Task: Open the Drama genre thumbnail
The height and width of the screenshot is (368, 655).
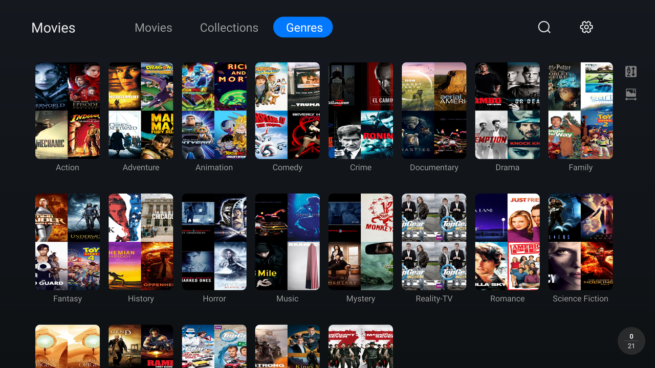Action: [x=507, y=110]
